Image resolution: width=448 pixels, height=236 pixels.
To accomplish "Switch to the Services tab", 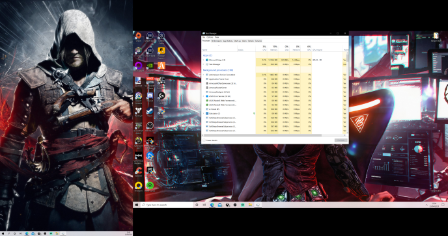I will click(x=259, y=41).
